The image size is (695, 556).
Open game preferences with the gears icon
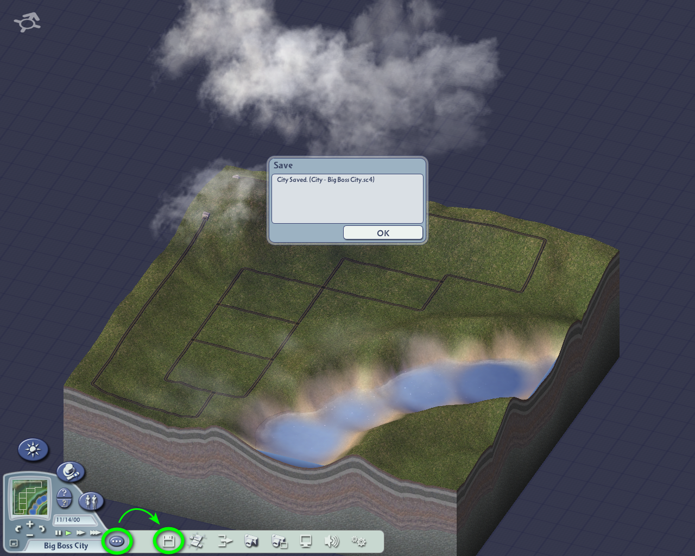point(359,541)
